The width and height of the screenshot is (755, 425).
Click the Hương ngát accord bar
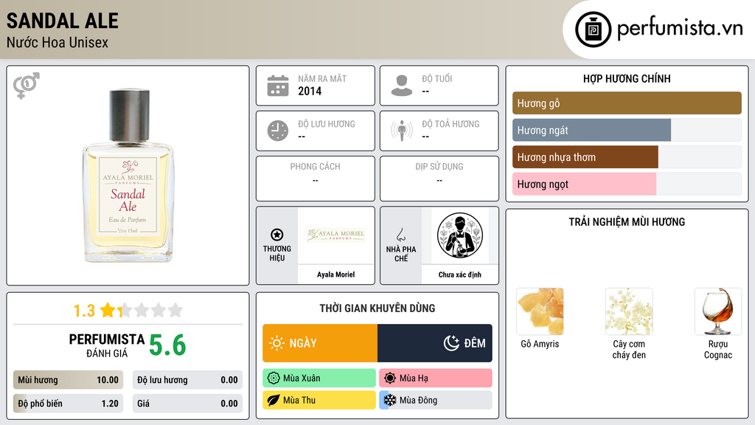click(627, 130)
